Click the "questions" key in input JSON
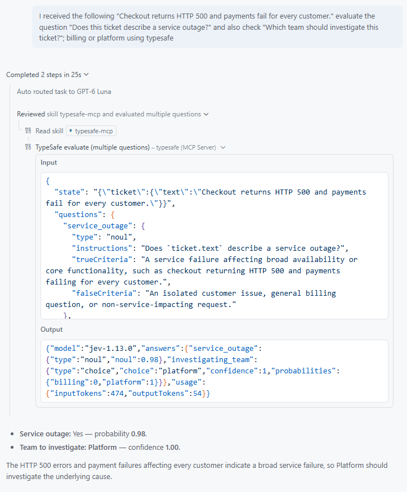This screenshot has width=407, height=492. pos(78,215)
